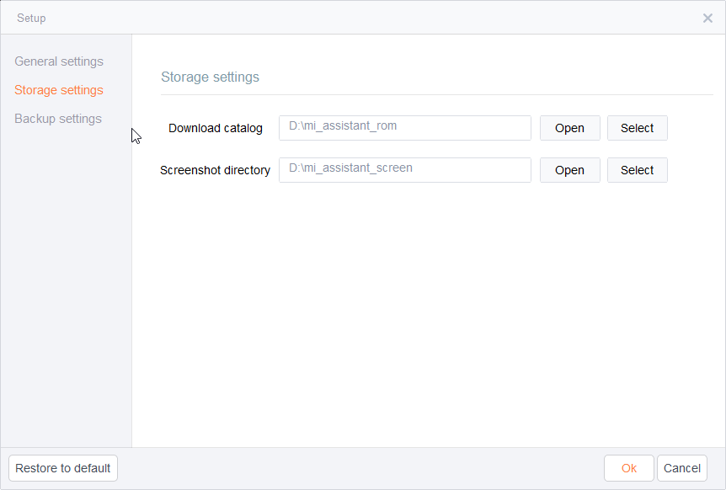The image size is (726, 490).
Task: Click the Restore to default button
Action: (x=63, y=468)
